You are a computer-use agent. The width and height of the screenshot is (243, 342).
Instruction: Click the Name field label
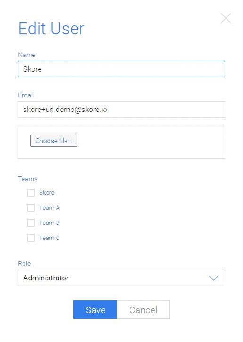pyautogui.click(x=27, y=55)
